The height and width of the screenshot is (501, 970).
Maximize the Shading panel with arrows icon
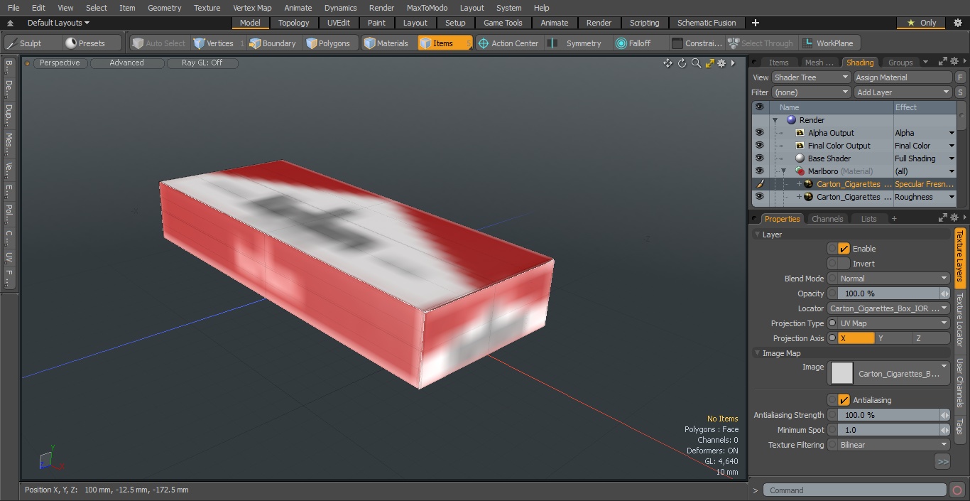tap(942, 62)
